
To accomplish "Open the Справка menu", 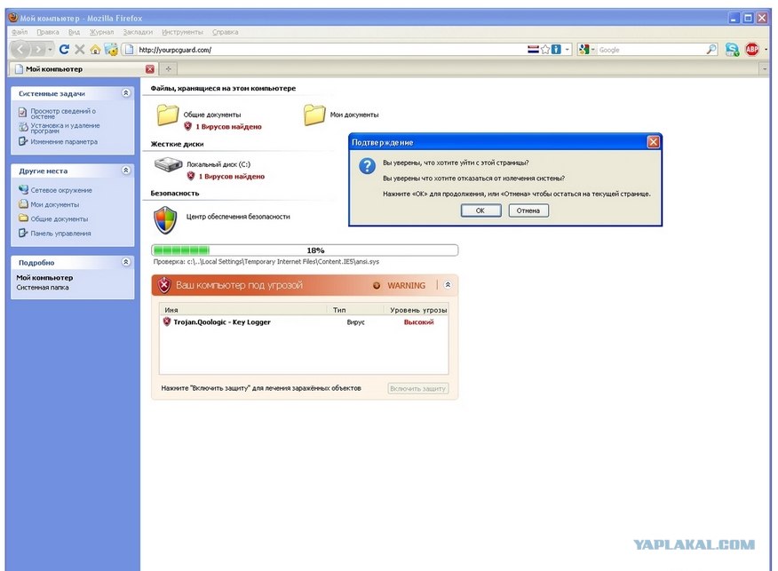I will tap(226, 32).
